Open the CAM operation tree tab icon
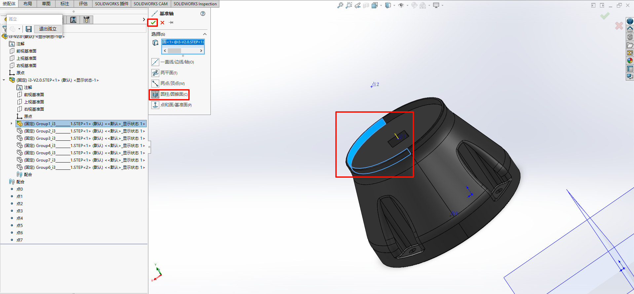The image size is (634, 294). click(73, 20)
